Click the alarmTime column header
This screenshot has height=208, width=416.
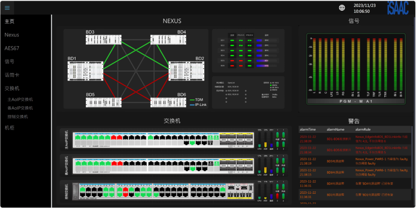pyautogui.click(x=307, y=129)
